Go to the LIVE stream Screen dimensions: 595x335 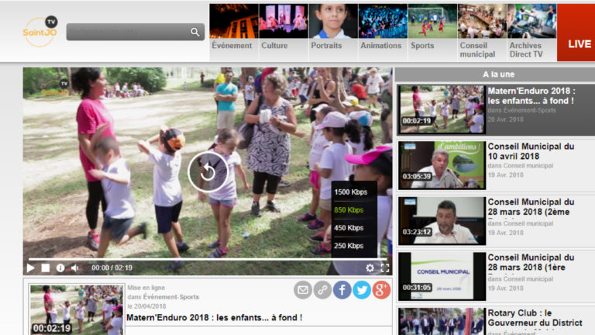576,33
